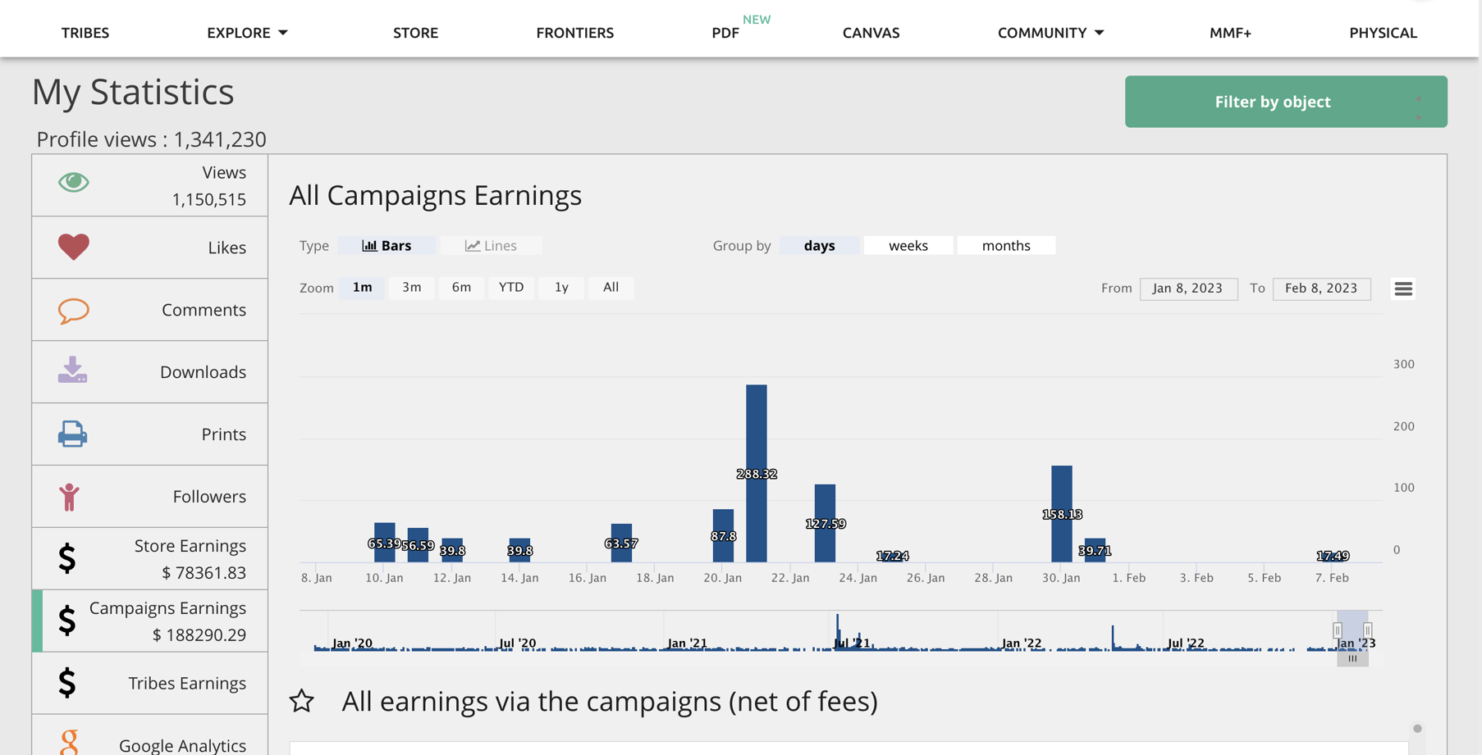Click the left handle of timeline navigator

tap(1338, 630)
